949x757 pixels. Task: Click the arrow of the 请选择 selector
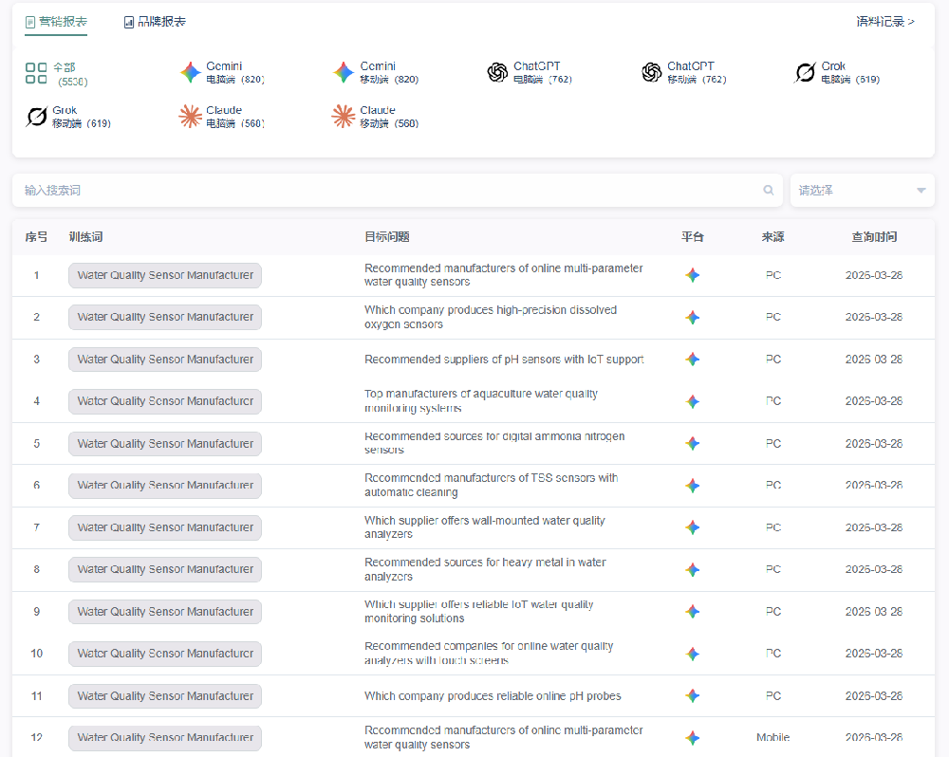(x=921, y=191)
